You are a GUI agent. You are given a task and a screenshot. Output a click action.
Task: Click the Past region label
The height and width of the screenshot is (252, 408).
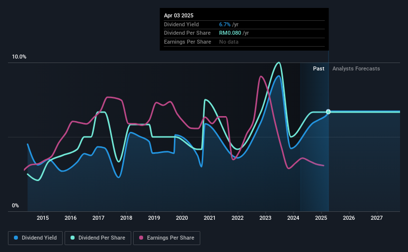tap(319, 68)
